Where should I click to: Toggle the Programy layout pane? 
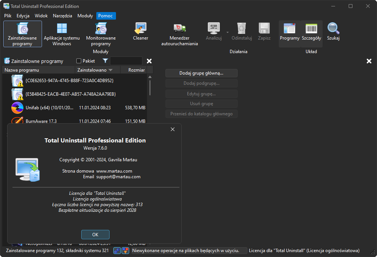tap(289, 34)
